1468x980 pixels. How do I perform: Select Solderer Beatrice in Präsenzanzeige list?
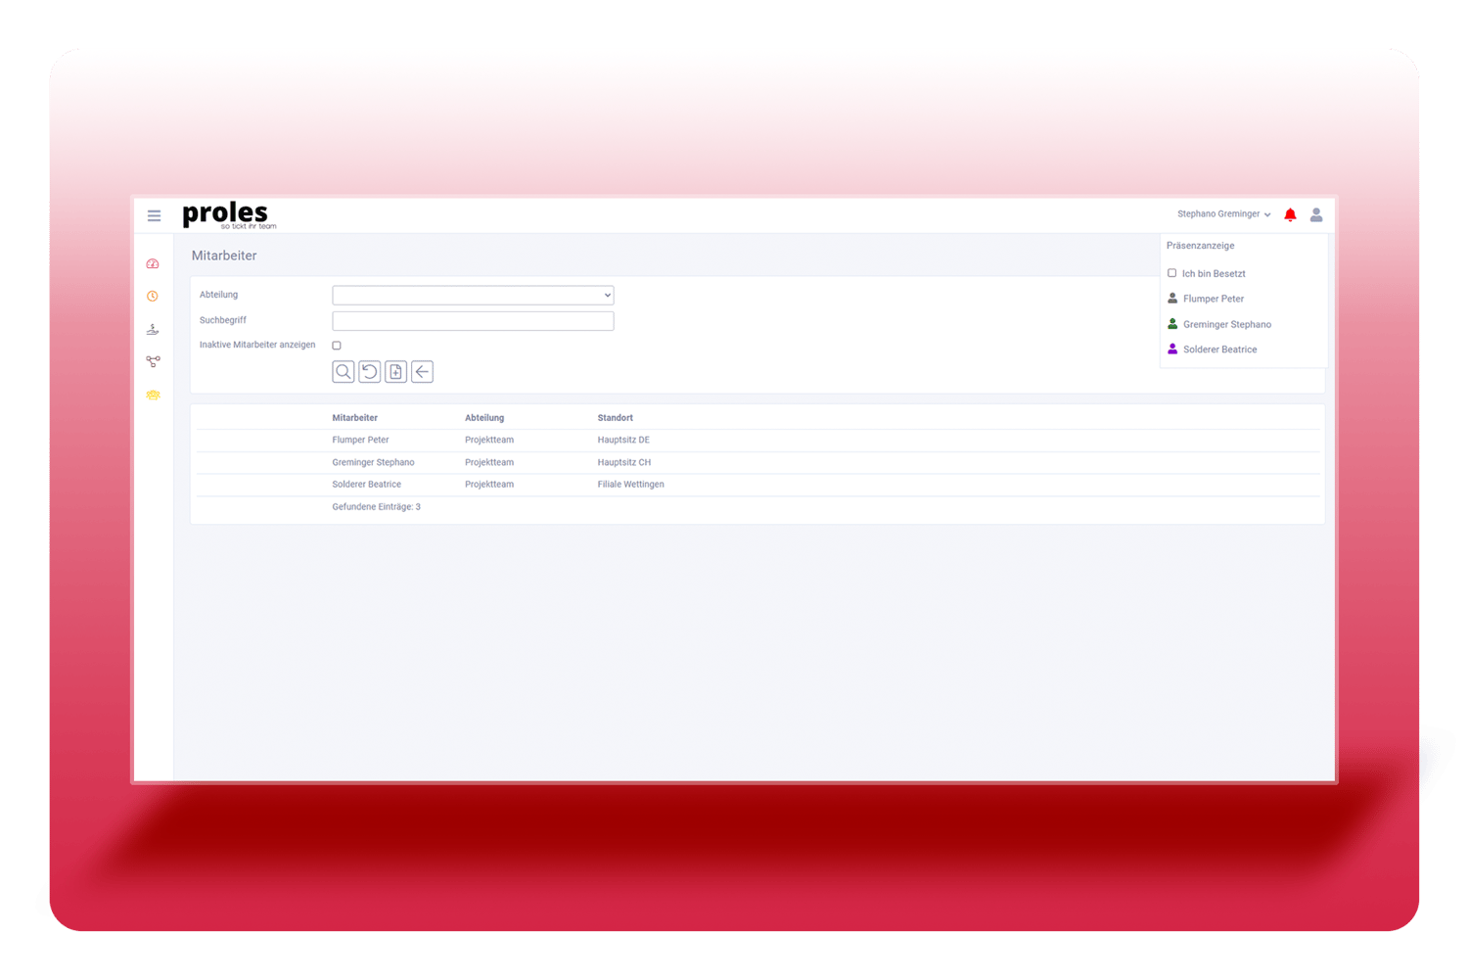[x=1220, y=350]
